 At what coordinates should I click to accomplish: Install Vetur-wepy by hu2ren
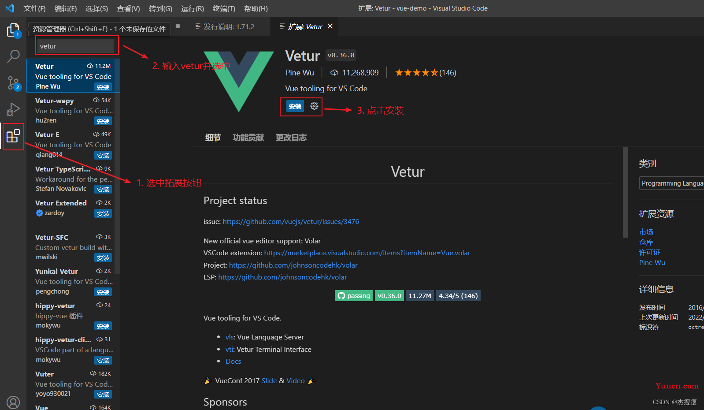[x=103, y=121]
